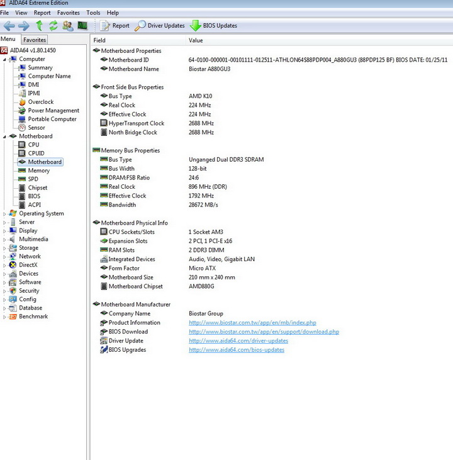Select the Summary item icon
This screenshot has height=460, width=453.
tap(22, 68)
